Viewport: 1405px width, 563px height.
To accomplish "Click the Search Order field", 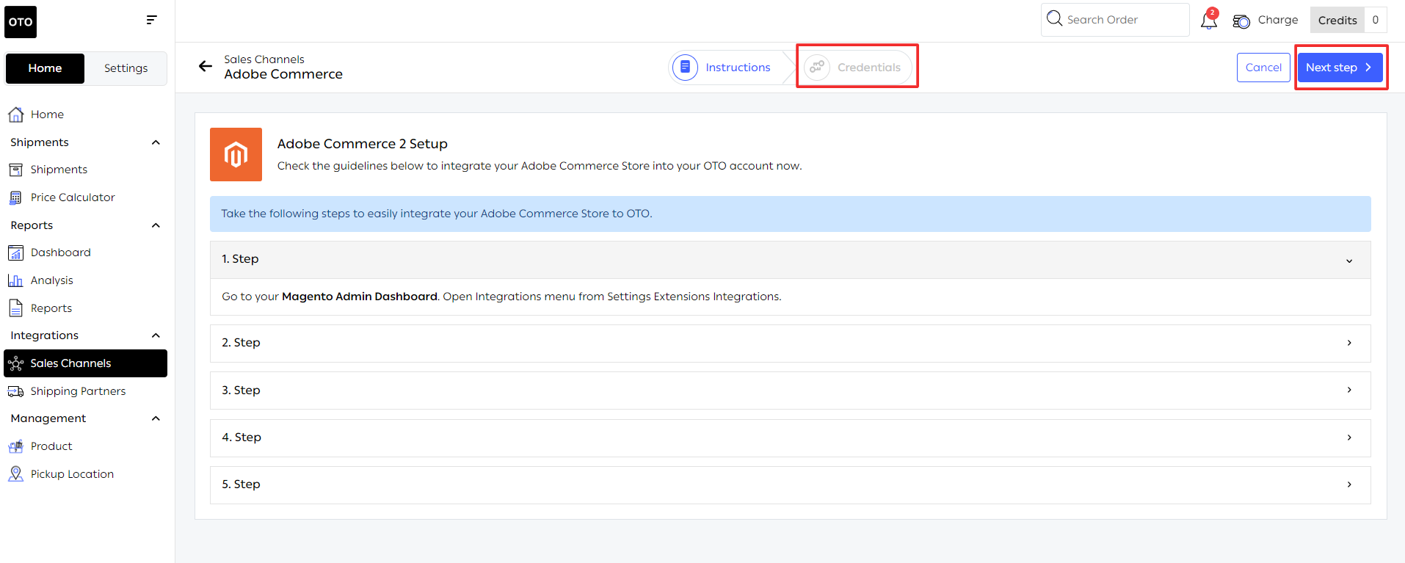I will click(1115, 20).
